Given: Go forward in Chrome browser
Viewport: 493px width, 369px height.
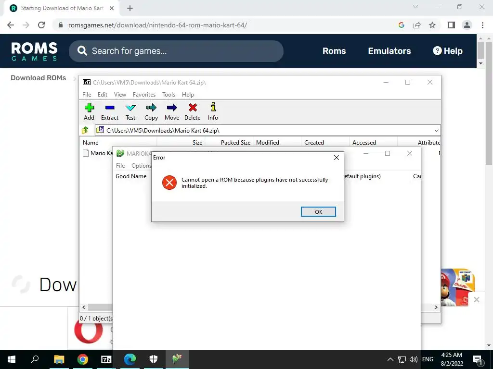Looking at the screenshot, I should [x=26, y=25].
